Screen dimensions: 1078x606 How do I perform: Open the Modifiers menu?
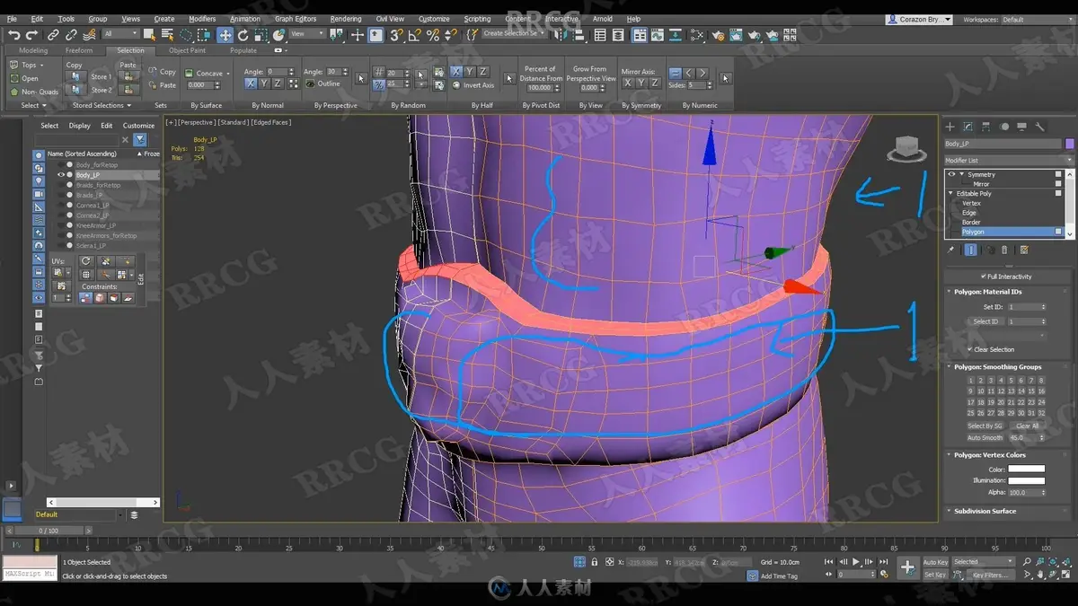tap(202, 19)
